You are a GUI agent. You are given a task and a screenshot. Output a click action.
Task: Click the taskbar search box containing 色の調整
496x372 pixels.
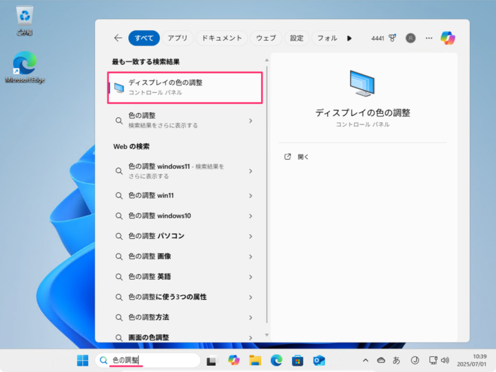click(147, 360)
